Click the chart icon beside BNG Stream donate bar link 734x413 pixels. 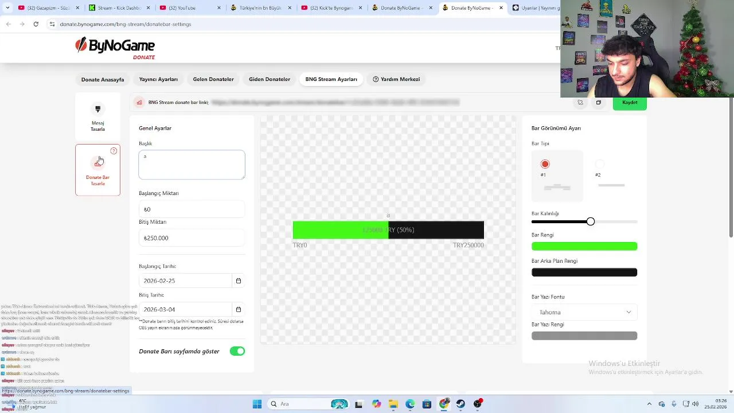coord(139,103)
